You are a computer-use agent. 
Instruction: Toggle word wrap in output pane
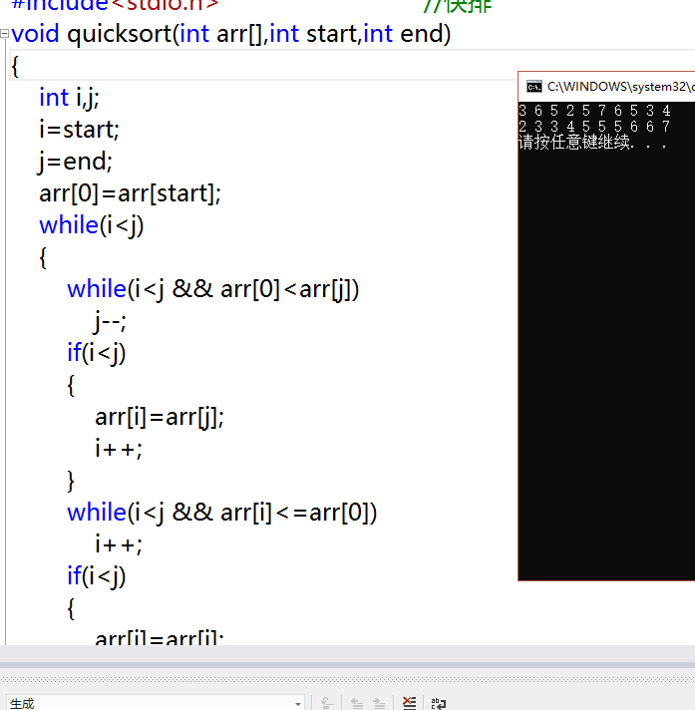coord(439,703)
